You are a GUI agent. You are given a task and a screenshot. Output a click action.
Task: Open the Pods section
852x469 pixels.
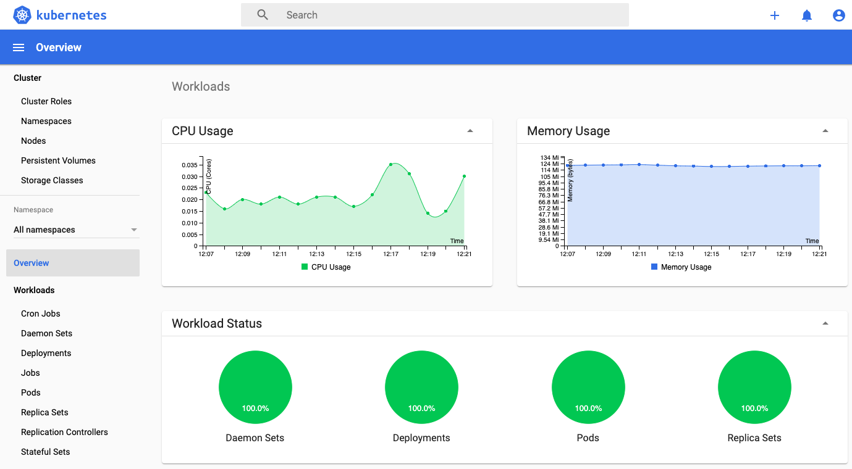[30, 392]
